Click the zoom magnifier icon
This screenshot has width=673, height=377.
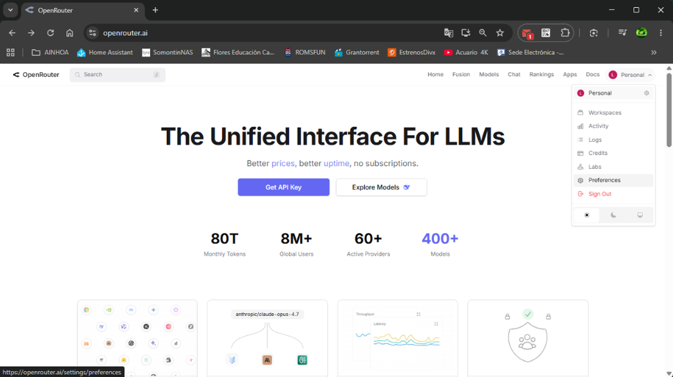pyautogui.click(x=483, y=33)
